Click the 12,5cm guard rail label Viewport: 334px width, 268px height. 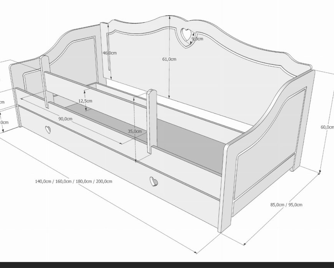point(85,101)
